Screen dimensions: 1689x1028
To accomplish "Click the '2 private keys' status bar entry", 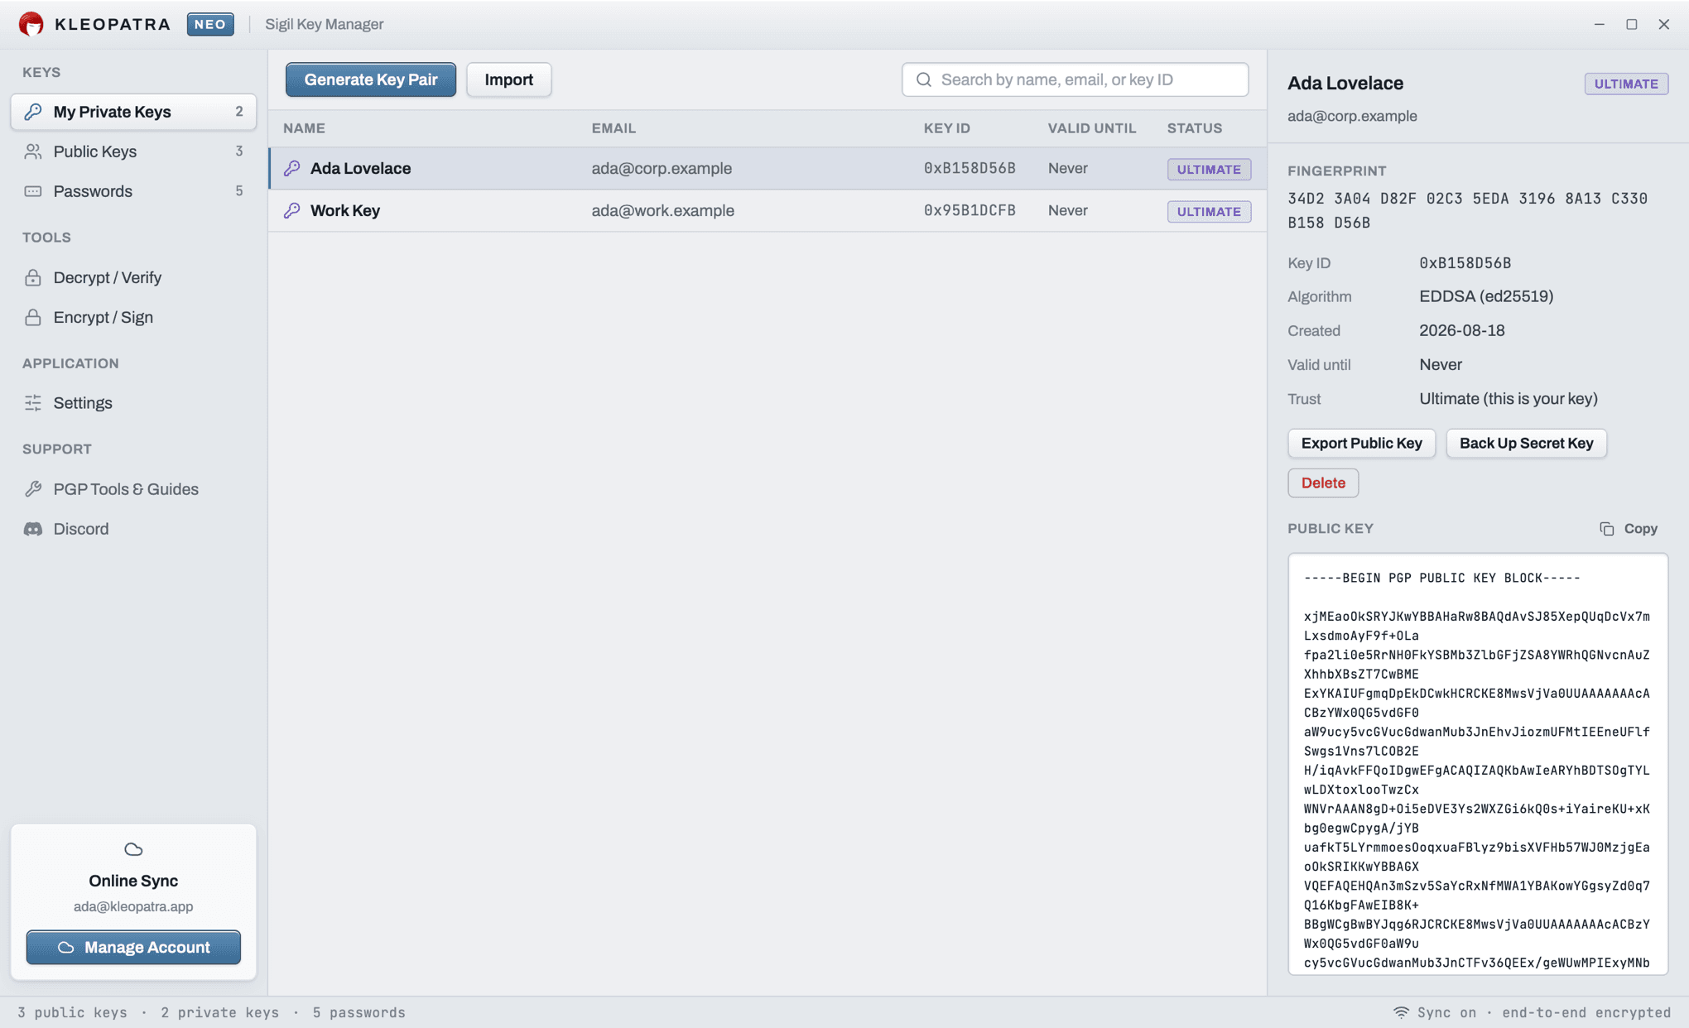I will pos(219,1012).
